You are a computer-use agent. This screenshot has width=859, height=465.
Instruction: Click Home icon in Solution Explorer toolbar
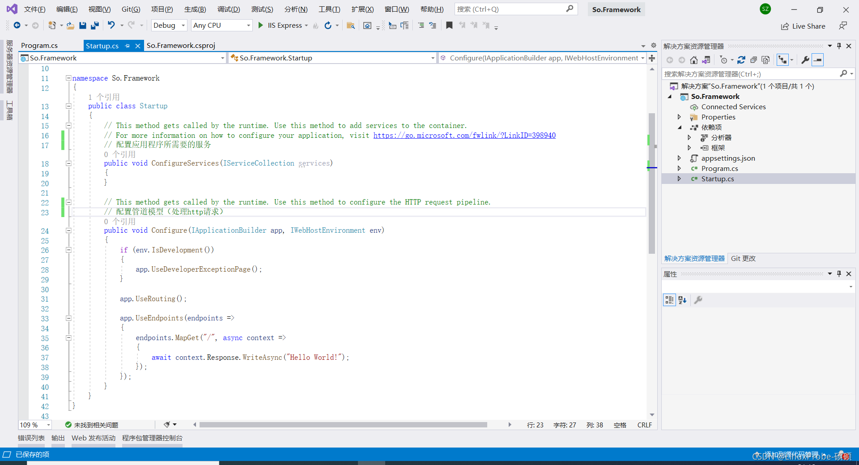[694, 60]
